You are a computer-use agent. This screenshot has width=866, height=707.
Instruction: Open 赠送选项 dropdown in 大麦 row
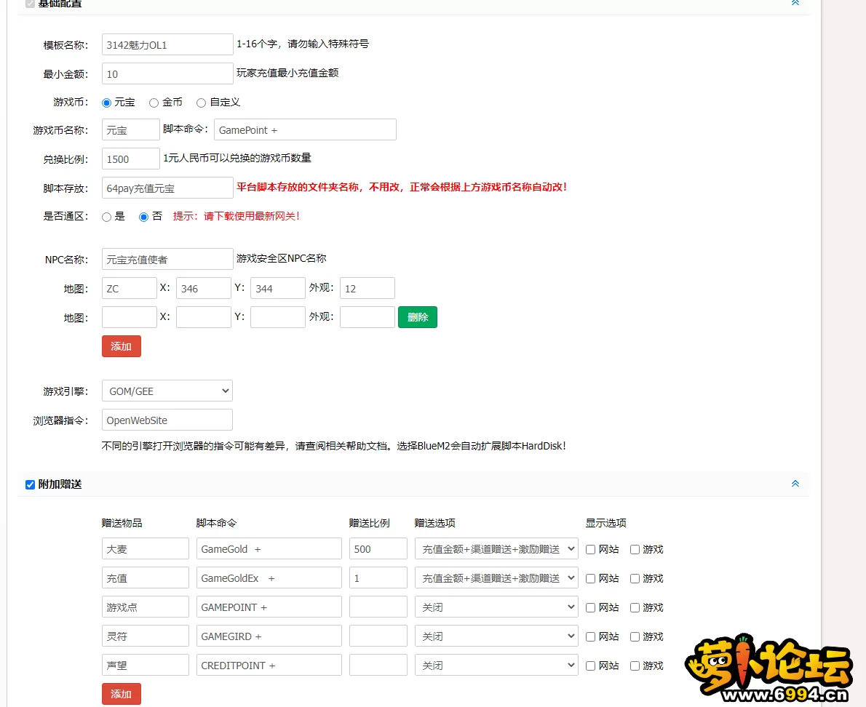point(496,549)
